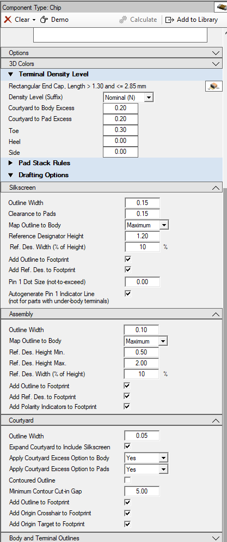Toggle Expand Courtyard to Include Silkscreen
227x542 pixels.
point(127,447)
